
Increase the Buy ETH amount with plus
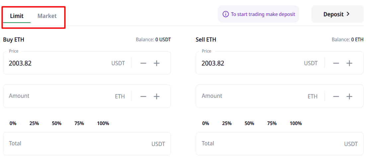pyautogui.click(x=157, y=96)
